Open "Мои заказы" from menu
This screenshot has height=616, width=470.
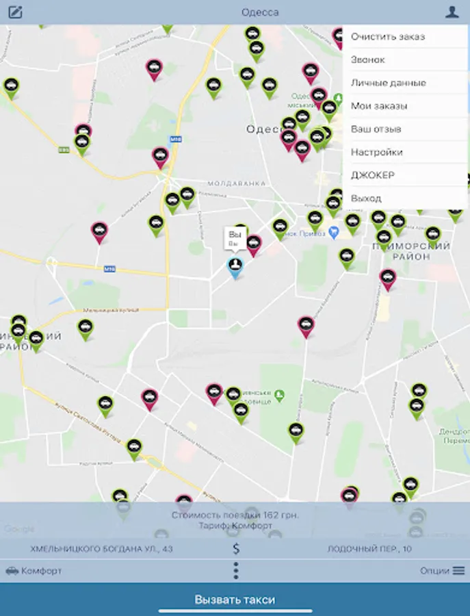[x=406, y=106]
